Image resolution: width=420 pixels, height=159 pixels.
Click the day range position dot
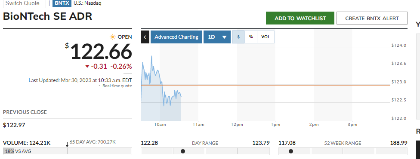click(x=183, y=151)
